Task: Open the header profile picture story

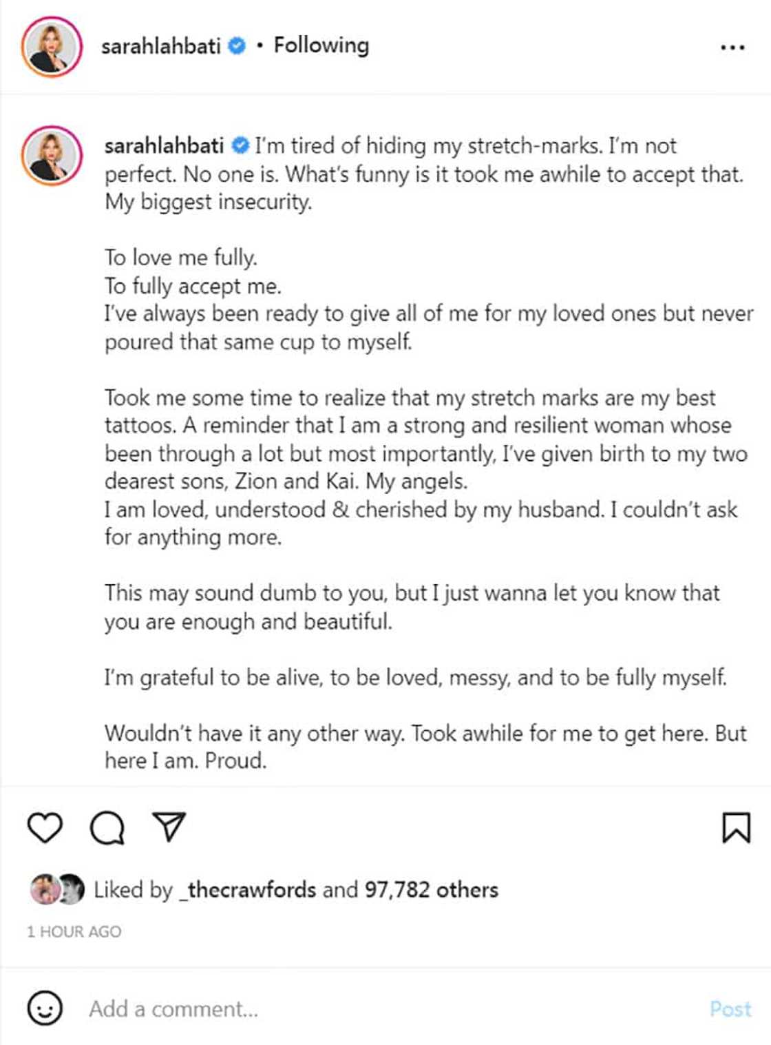Action: click(x=52, y=47)
